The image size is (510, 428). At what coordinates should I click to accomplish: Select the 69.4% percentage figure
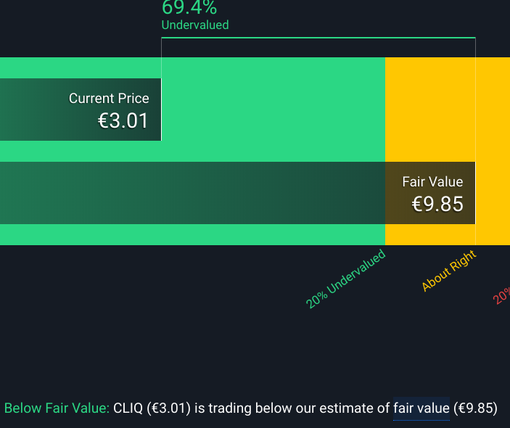189,8
